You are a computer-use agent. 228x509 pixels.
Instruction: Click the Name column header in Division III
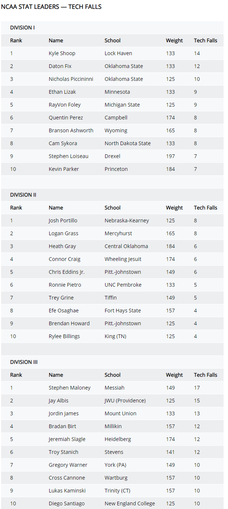56,375
